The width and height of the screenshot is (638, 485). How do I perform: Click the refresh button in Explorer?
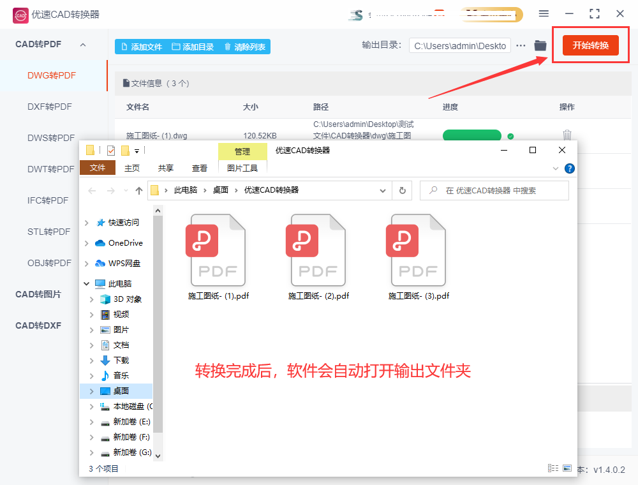[x=403, y=190]
